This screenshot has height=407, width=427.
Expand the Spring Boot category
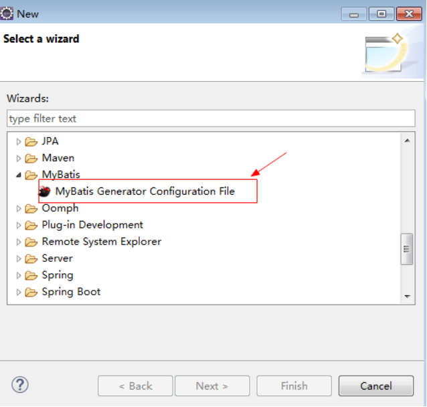coord(18,293)
